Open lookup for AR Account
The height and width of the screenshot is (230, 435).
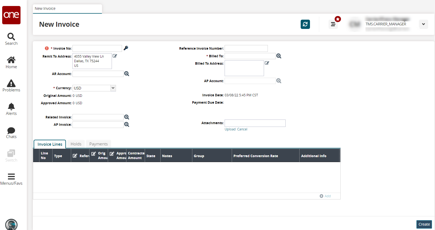tap(127, 74)
